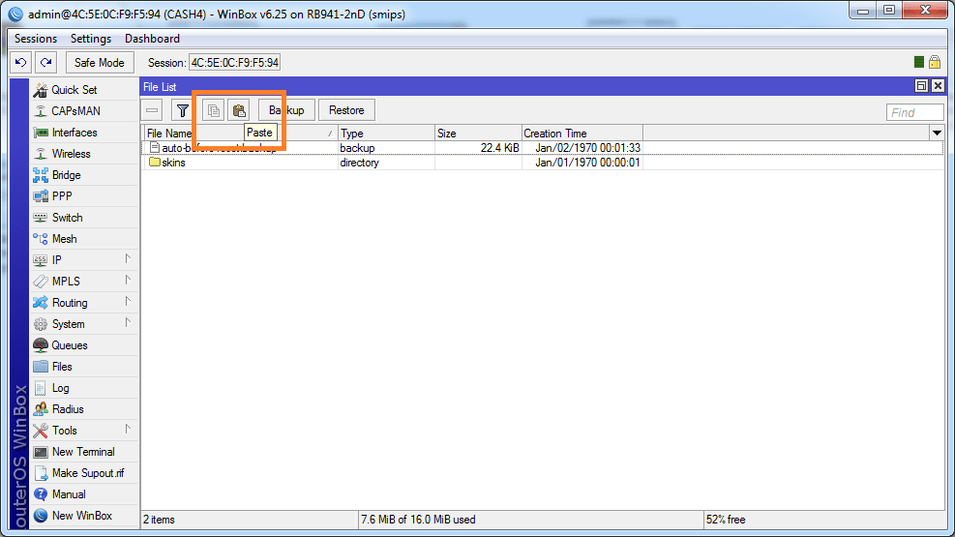This screenshot has width=955, height=537.
Task: Open the New Terminal sidebar item
Action: pyautogui.click(x=82, y=452)
